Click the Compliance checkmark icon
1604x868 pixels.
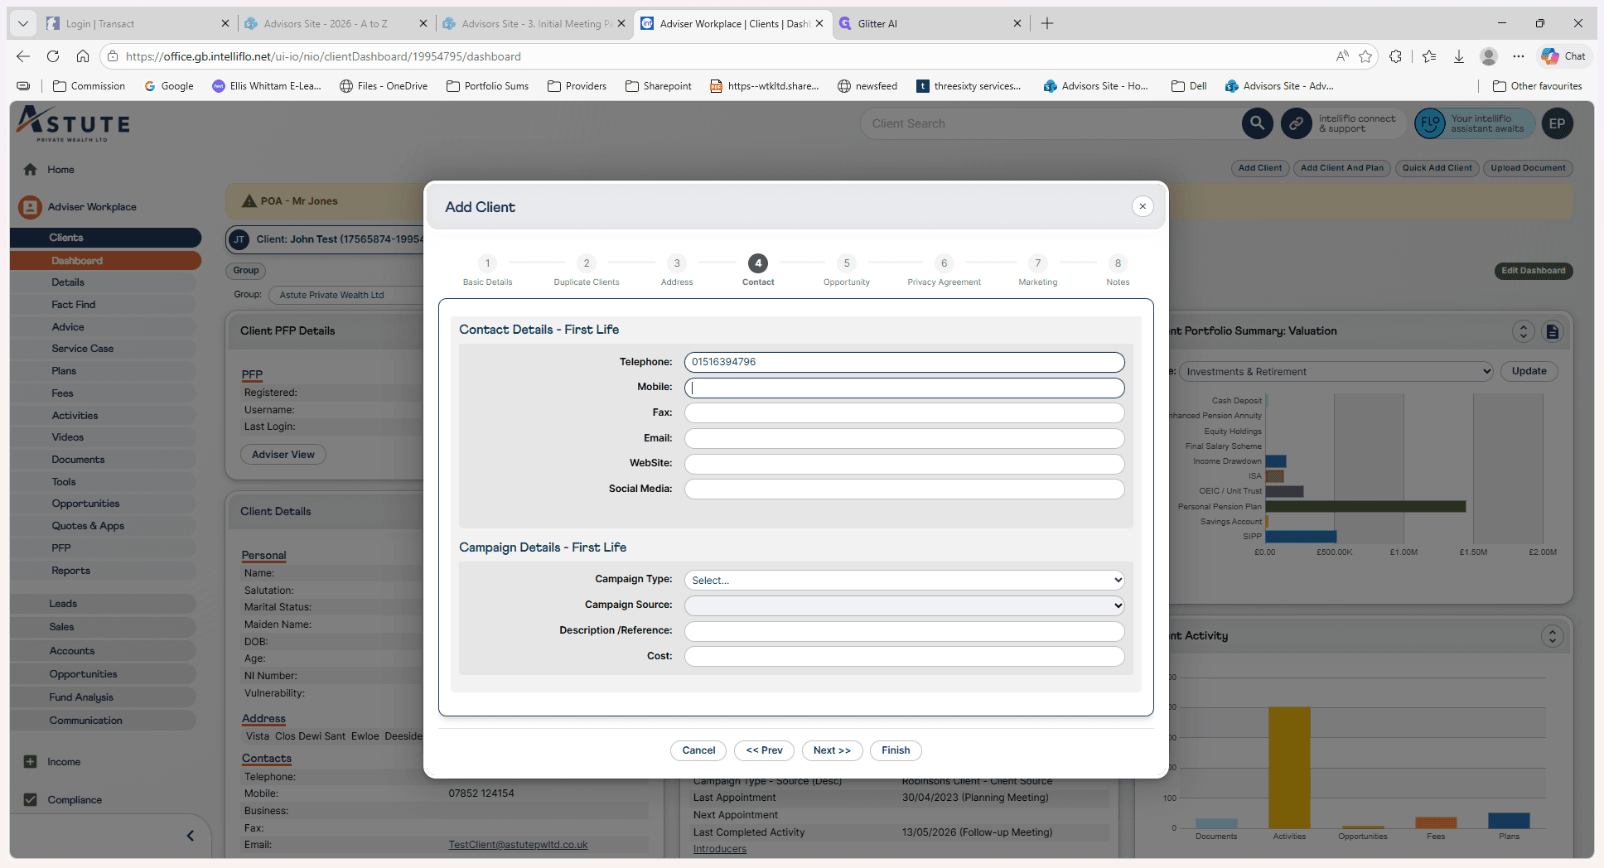tap(31, 799)
